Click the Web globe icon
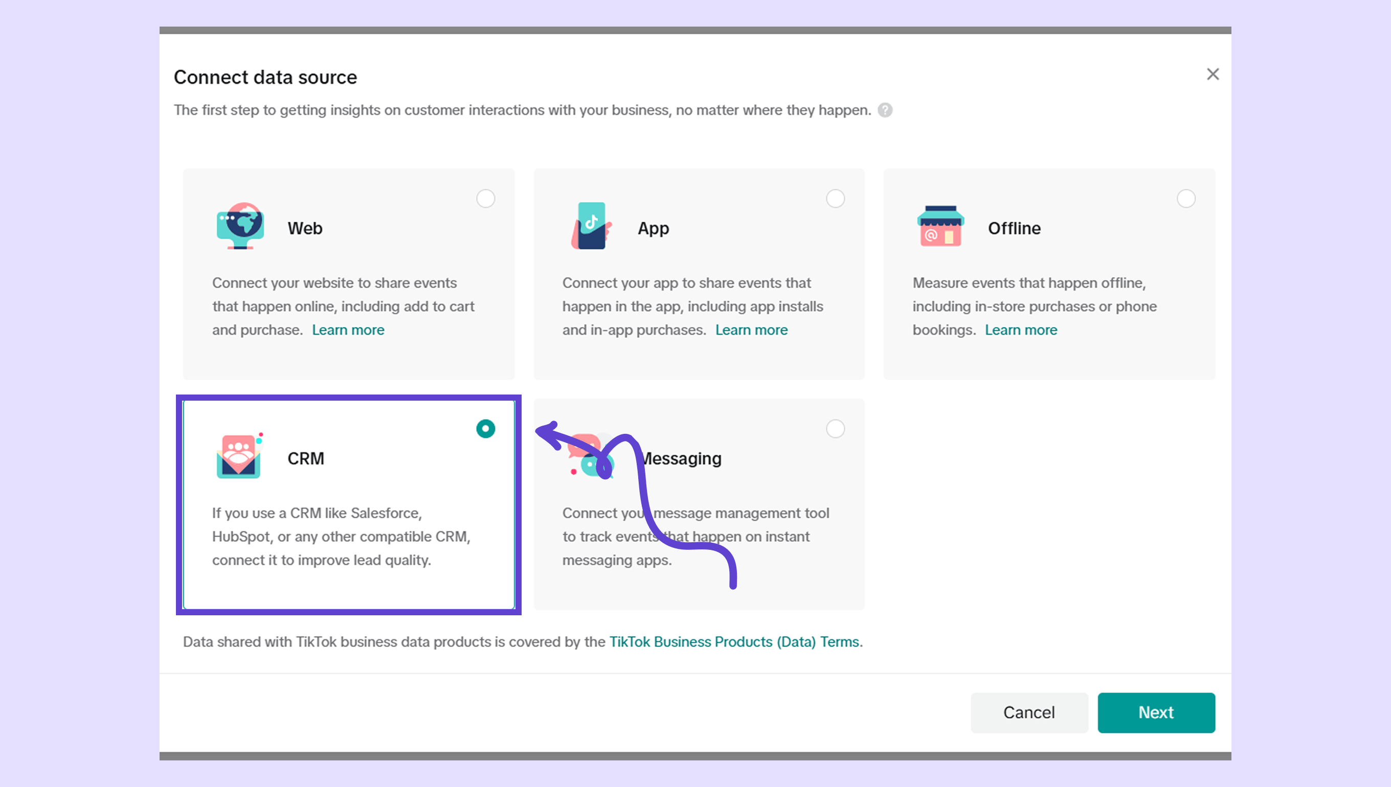 [x=240, y=226]
